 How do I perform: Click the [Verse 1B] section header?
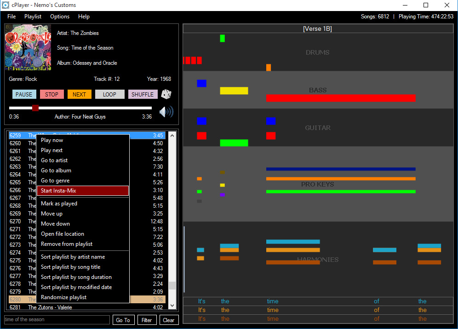(x=318, y=28)
